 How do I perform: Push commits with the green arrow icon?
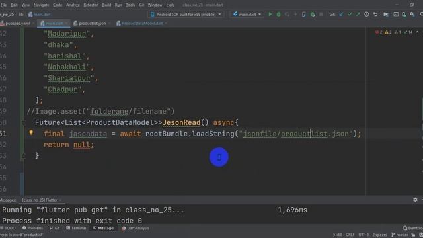(358, 14)
